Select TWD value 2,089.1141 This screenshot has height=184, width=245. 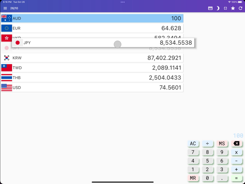167,68
